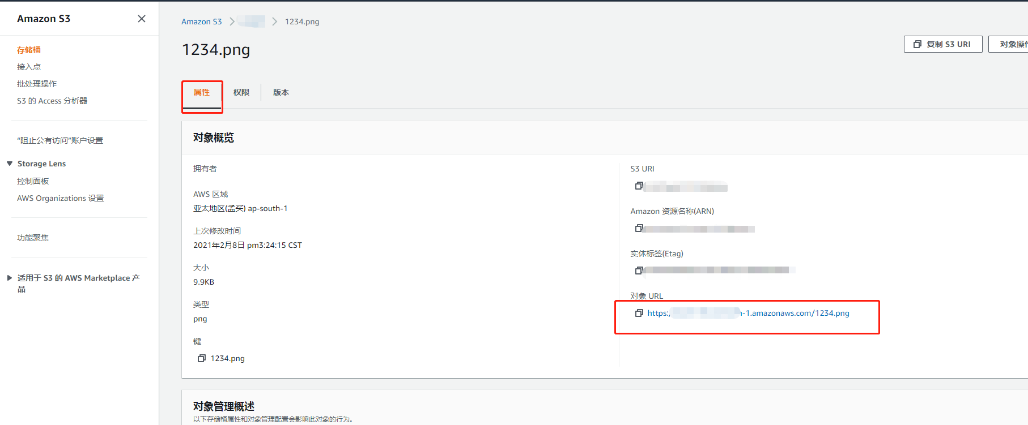Image resolution: width=1028 pixels, height=425 pixels.
Task: Open the object URL link ending 1234.png
Action: [x=748, y=313]
